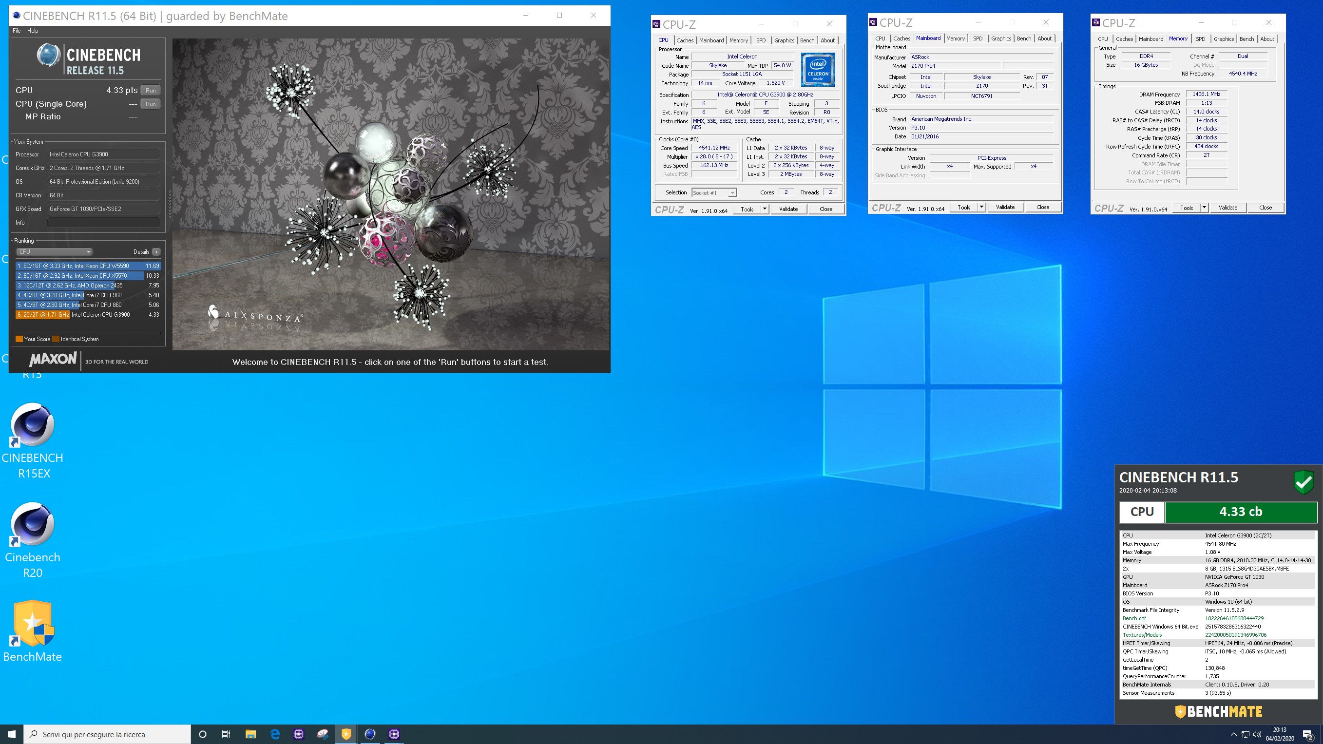Click Textures/Models entry in BenchMate
The width and height of the screenshot is (1323, 744).
[1142, 635]
